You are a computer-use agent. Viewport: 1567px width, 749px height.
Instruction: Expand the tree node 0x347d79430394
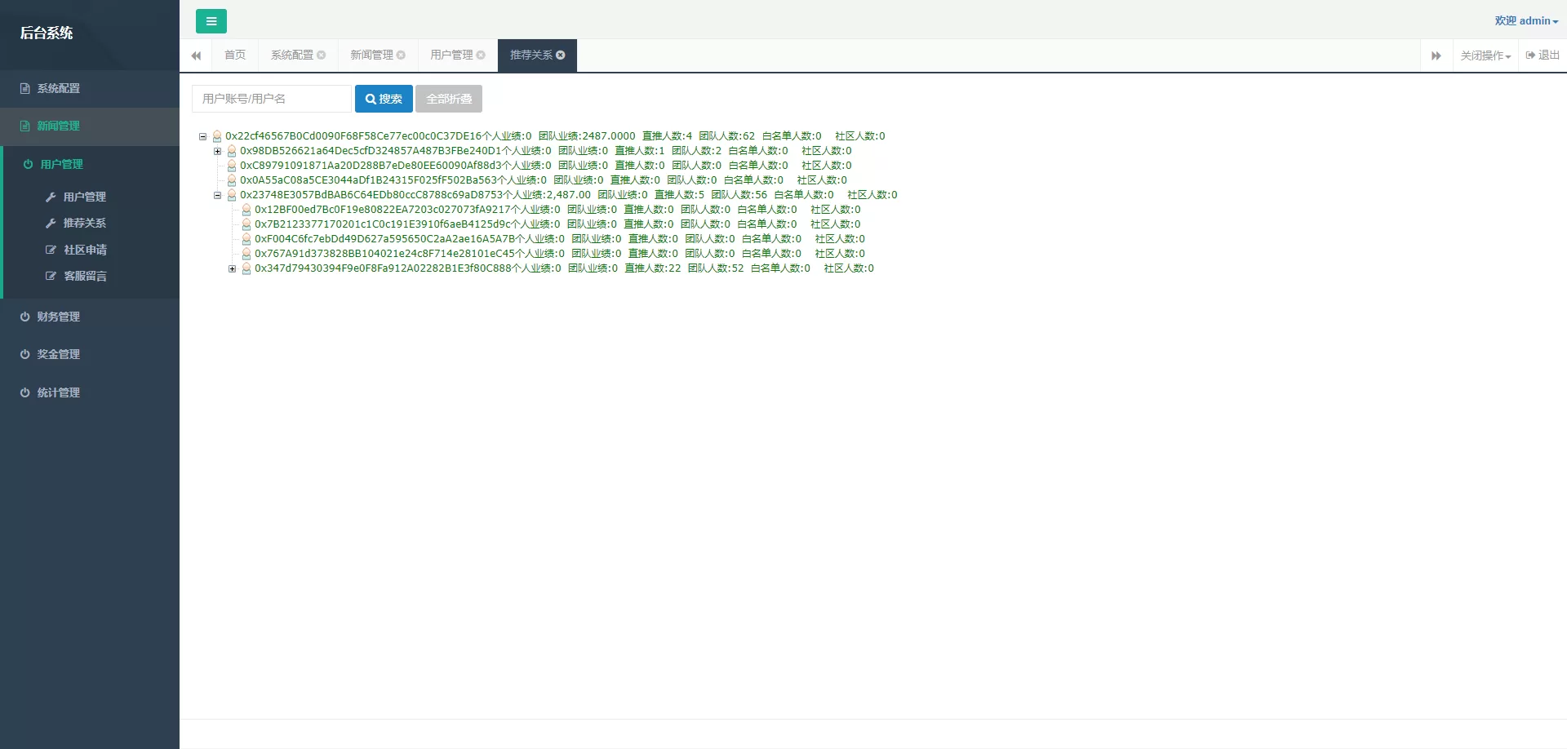pos(233,269)
